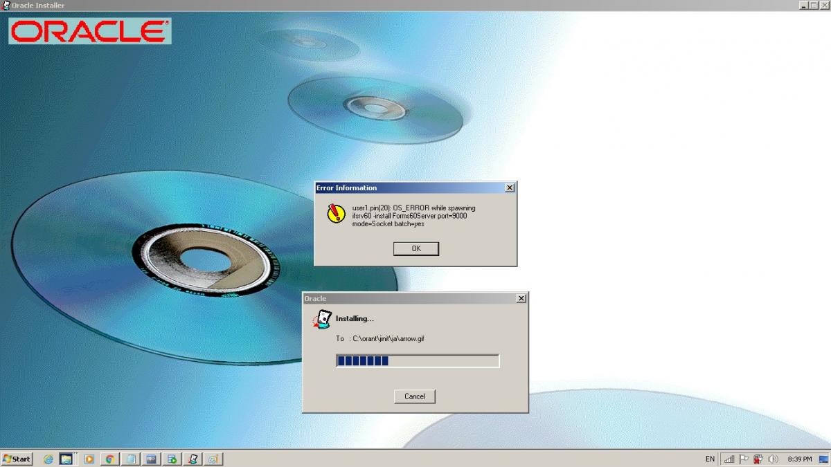Viewport: 831px width, 467px height.
Task: Launch Google Chrome from the taskbar
Action: tap(109, 459)
